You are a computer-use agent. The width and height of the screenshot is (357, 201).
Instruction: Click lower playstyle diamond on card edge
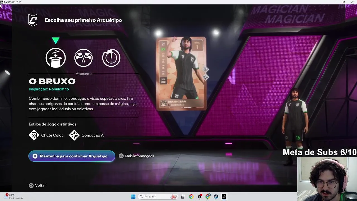pyautogui.click(x=206, y=77)
